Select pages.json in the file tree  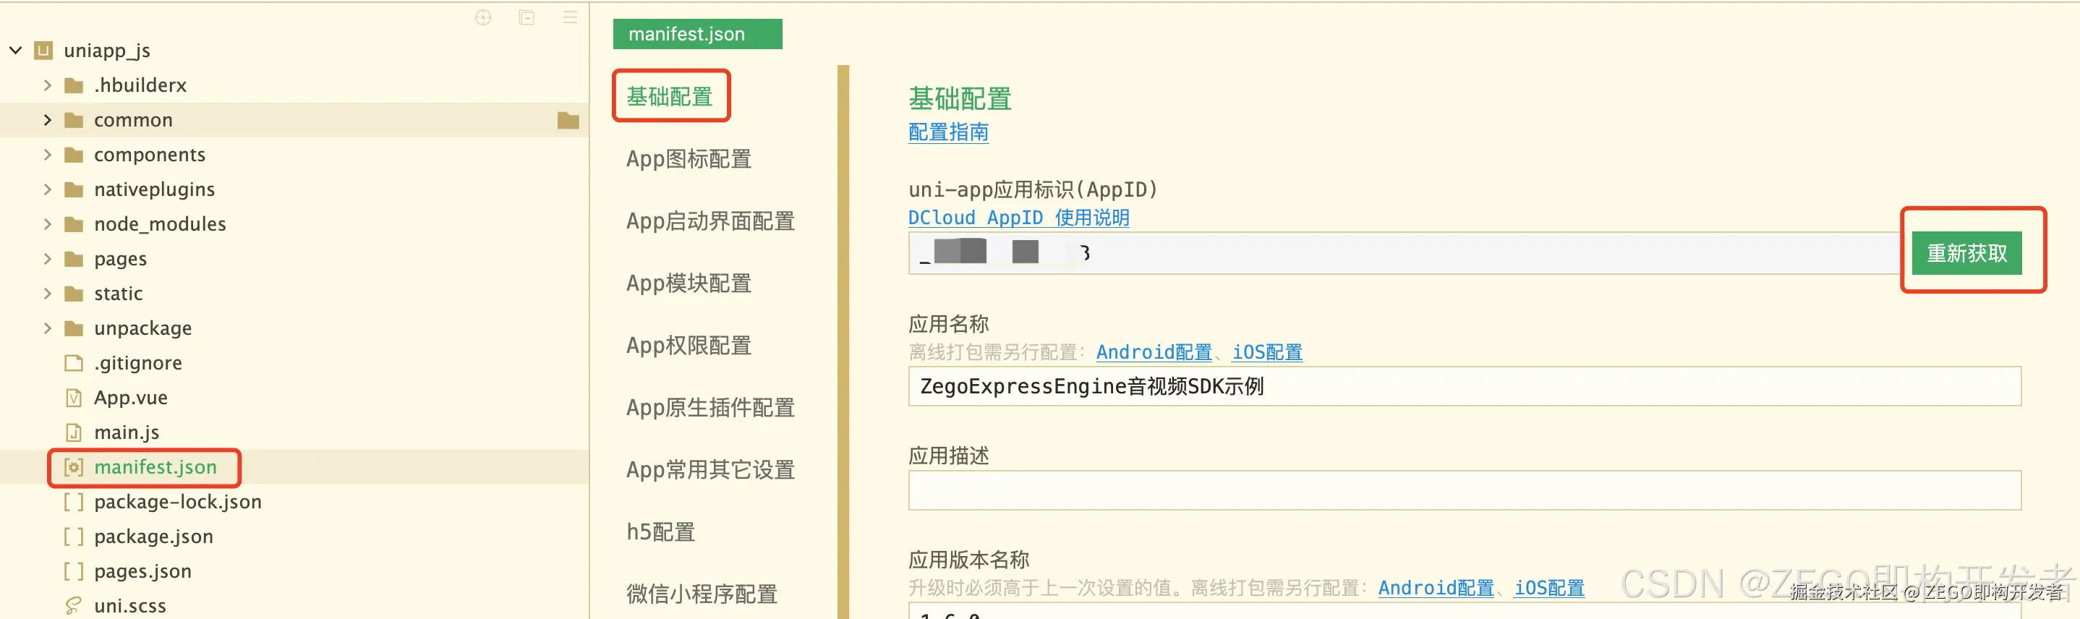[x=143, y=571]
